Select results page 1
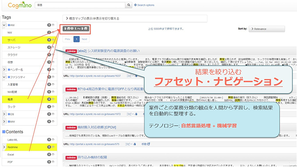Viewport: 297px width, 167px height. (76, 39)
